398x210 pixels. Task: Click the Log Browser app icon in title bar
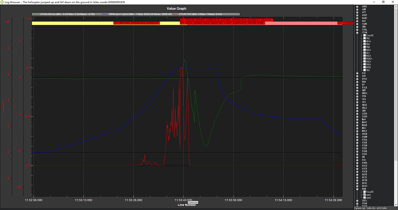click(3, 2)
